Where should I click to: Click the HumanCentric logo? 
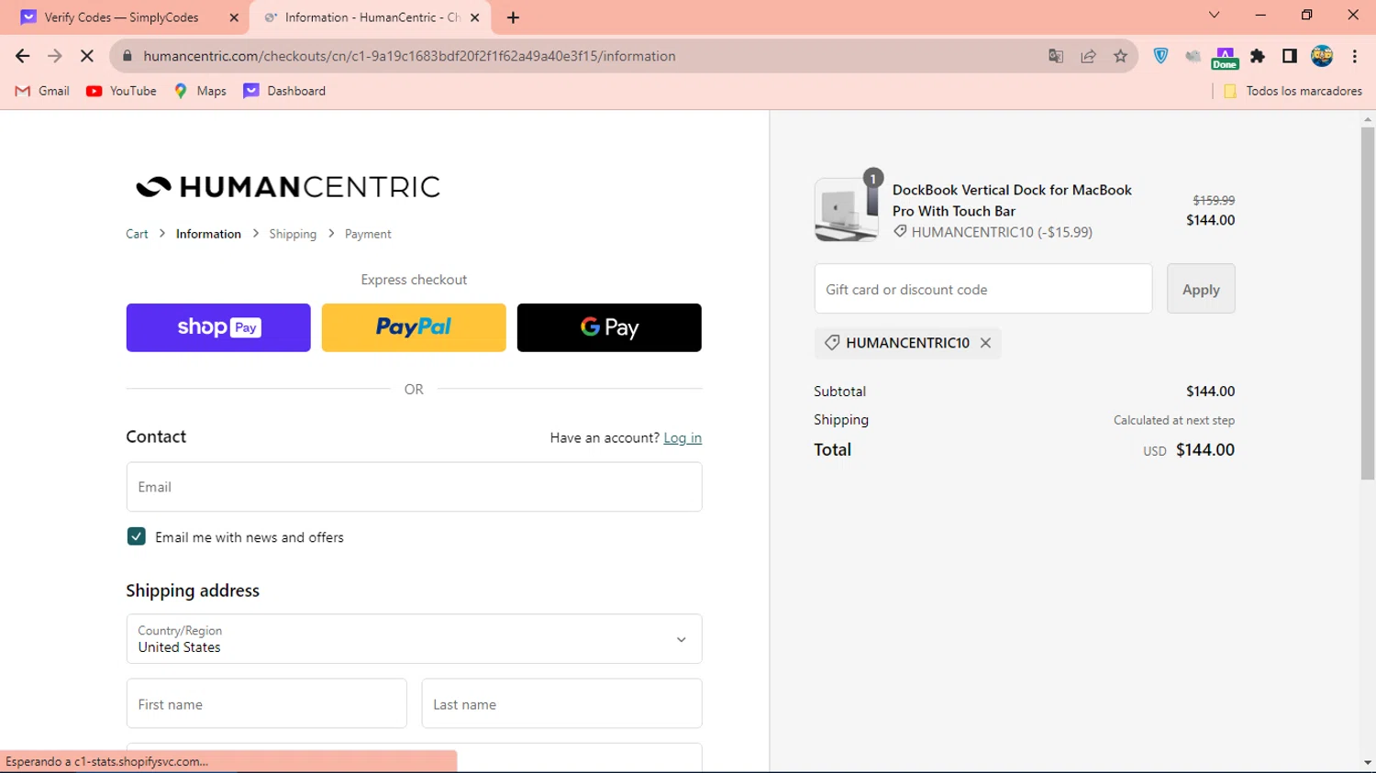pos(287,187)
